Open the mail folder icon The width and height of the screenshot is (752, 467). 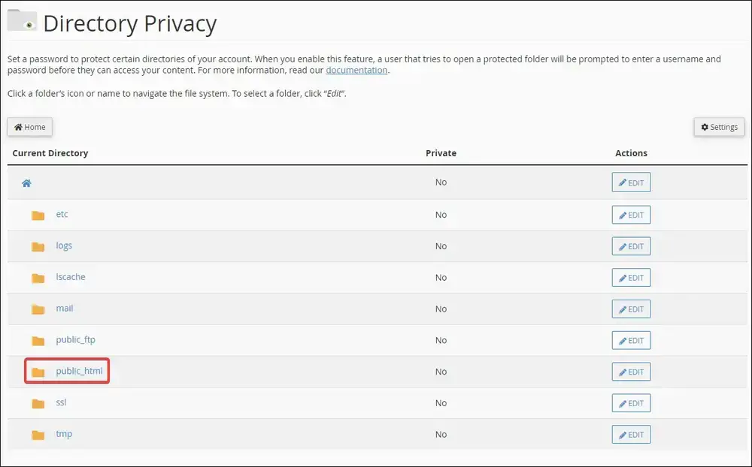[38, 309]
